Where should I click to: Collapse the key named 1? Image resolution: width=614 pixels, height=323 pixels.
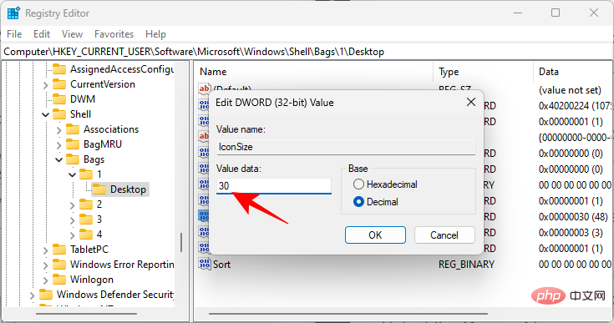pos(72,174)
